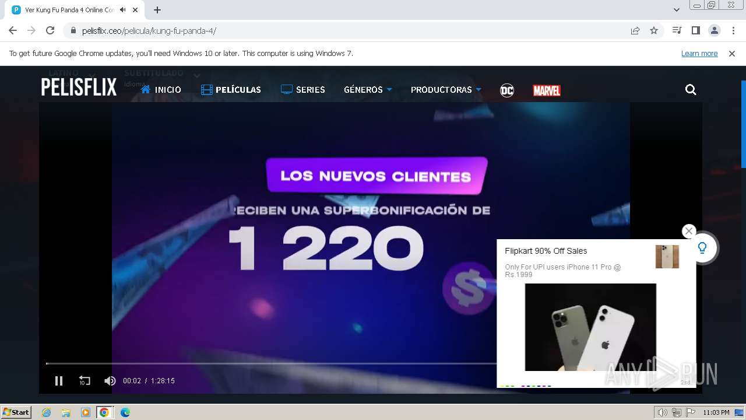Viewport: 746px width, 420px height.
Task: Open Chrome profile avatar
Action: coord(714,30)
